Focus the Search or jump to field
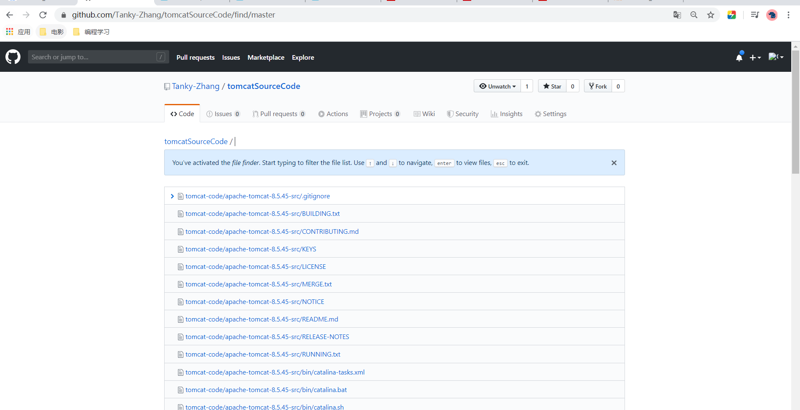 pos(98,57)
